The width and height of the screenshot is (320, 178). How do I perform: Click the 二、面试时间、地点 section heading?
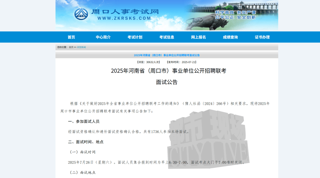pos(86,142)
